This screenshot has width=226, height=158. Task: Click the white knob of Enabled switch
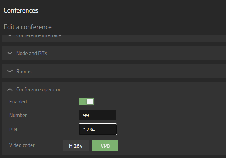[90, 102]
